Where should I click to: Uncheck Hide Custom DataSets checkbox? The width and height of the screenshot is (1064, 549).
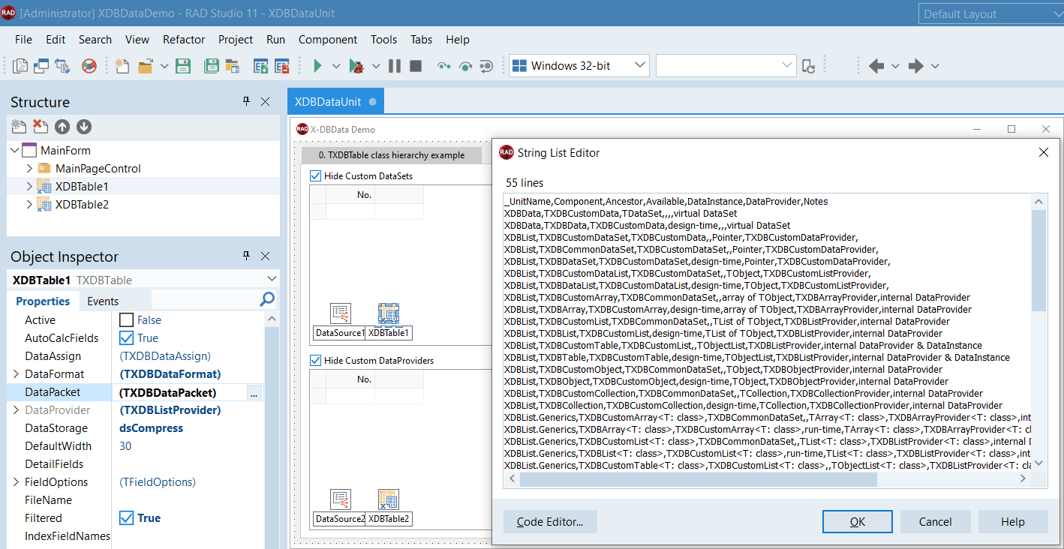[315, 176]
